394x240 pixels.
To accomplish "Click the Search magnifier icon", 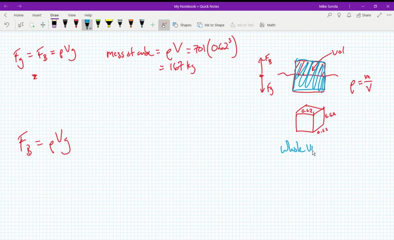I will pos(329,15).
